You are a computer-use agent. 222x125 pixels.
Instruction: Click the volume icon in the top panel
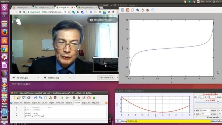[203, 2]
